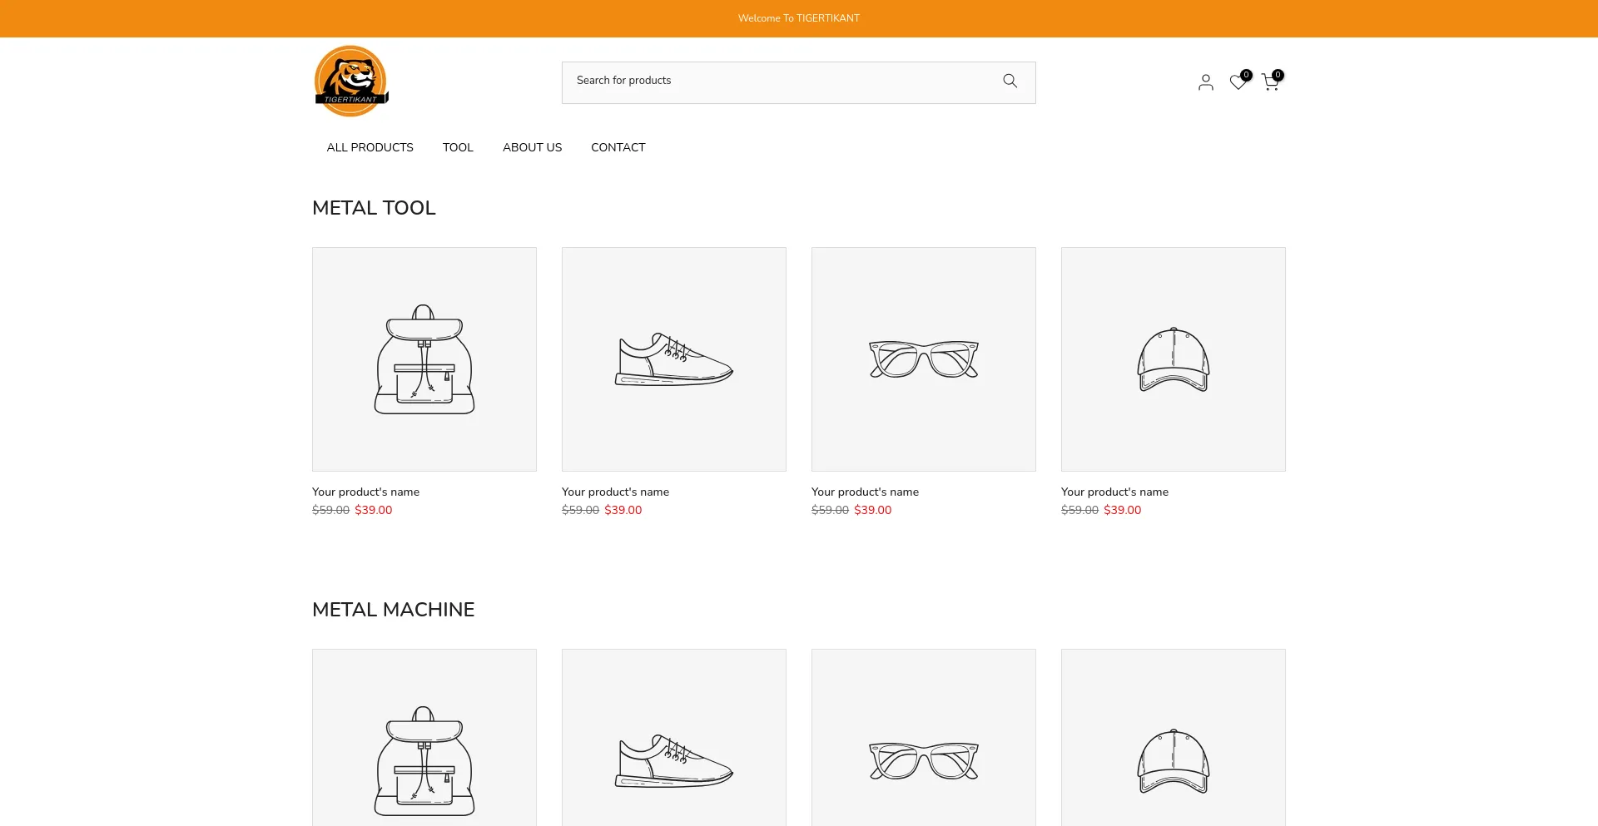Select the cap image under Metal Machine
Screen dimensions: 1598x826
(x=1174, y=738)
